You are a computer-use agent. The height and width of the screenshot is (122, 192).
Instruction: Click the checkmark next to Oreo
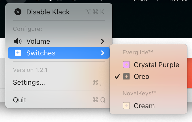[x=117, y=77]
